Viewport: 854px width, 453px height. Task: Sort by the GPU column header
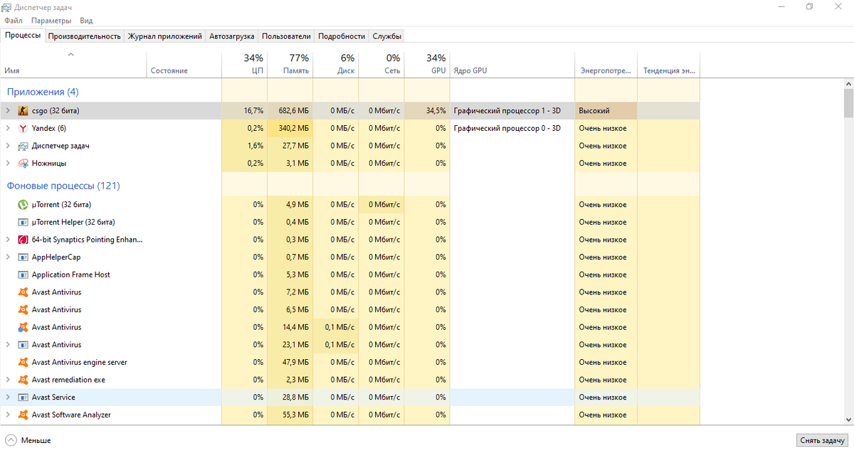pyautogui.click(x=426, y=64)
